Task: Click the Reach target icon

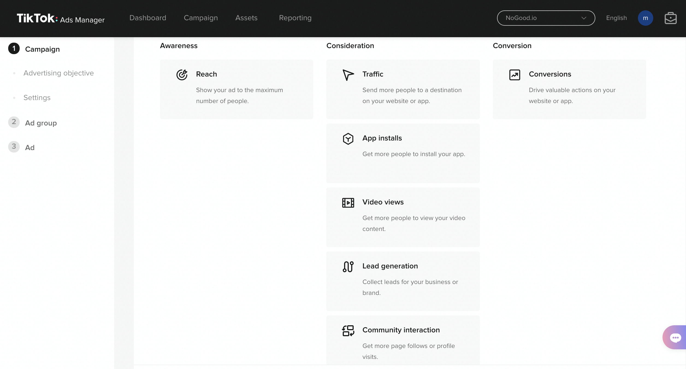Action: coord(182,75)
